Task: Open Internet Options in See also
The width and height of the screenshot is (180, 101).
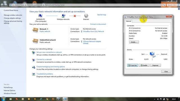Action: [9, 90]
